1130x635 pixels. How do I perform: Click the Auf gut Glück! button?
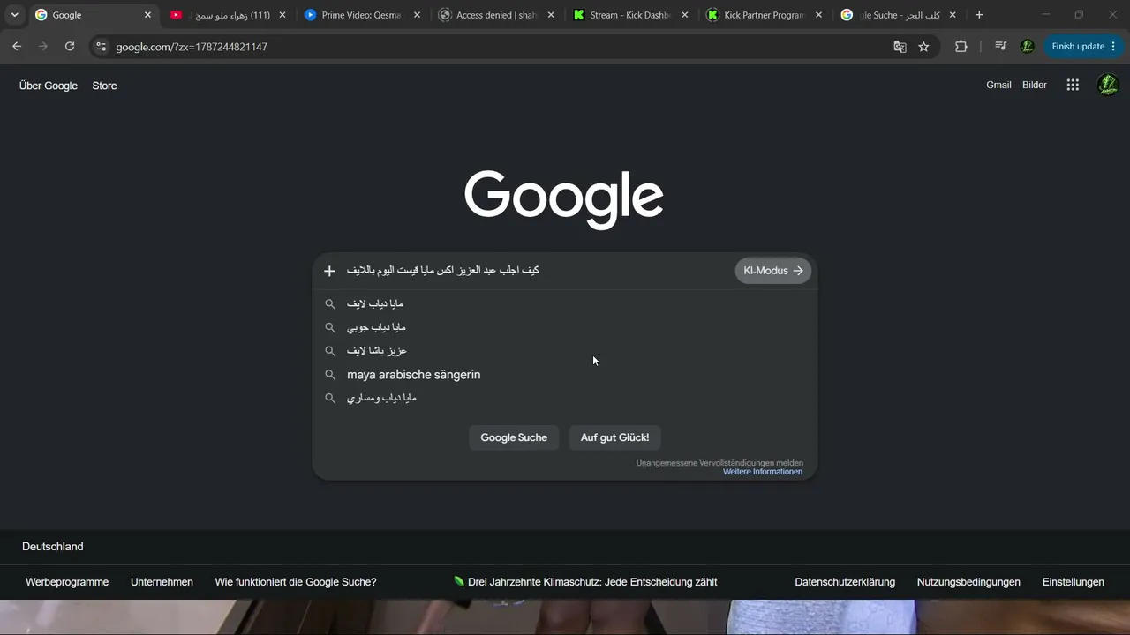[614, 437]
